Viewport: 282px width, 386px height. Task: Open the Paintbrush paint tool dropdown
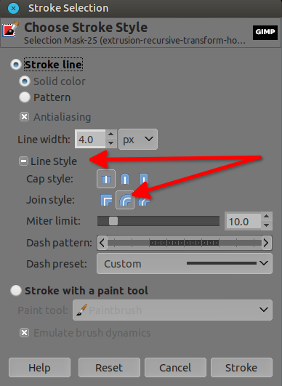(x=172, y=310)
